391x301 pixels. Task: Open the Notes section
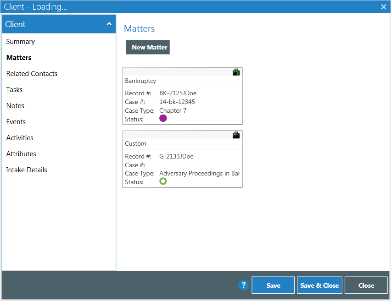[x=15, y=105]
